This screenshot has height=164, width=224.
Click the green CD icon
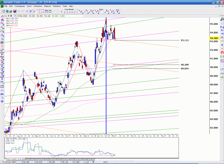(x=222, y=77)
